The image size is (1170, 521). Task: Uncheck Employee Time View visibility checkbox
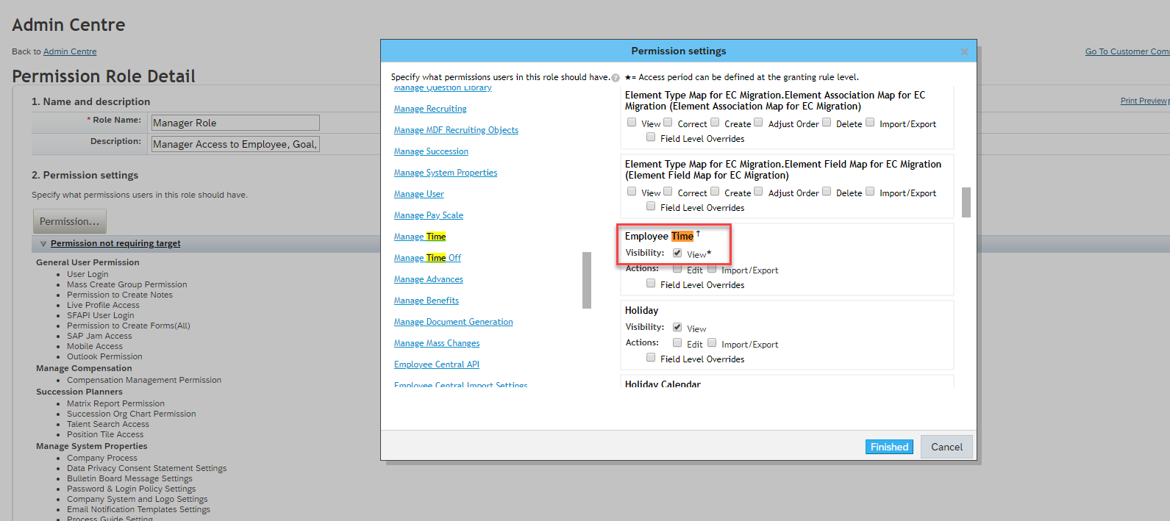tap(677, 253)
